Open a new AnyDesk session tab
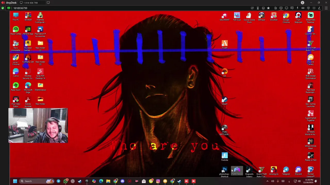The width and height of the screenshot is (330, 185). pos(48,3)
